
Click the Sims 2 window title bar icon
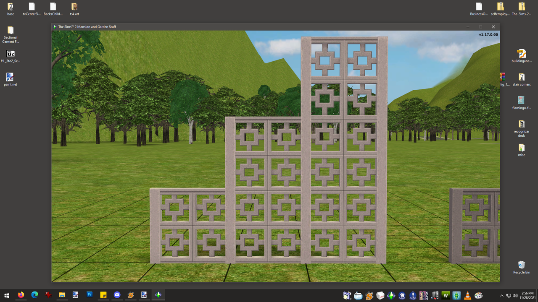55,27
